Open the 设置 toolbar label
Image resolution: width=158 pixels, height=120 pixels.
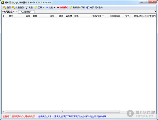[x=31, y=8]
